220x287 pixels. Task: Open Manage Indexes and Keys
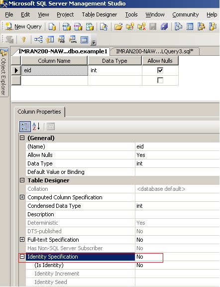tap(50, 39)
